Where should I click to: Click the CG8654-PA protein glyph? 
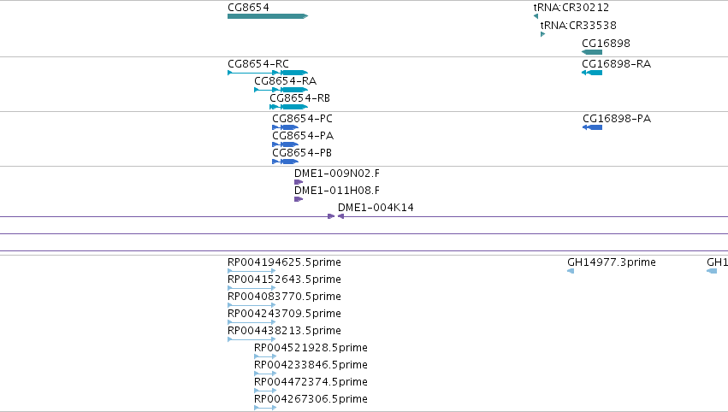[286, 144]
